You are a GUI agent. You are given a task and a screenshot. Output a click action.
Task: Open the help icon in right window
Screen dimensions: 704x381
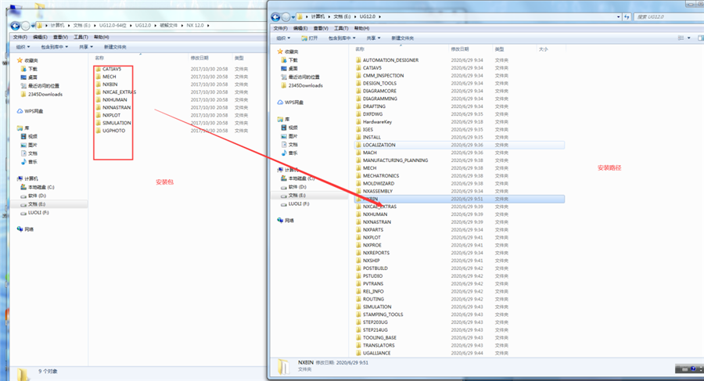[693, 369]
